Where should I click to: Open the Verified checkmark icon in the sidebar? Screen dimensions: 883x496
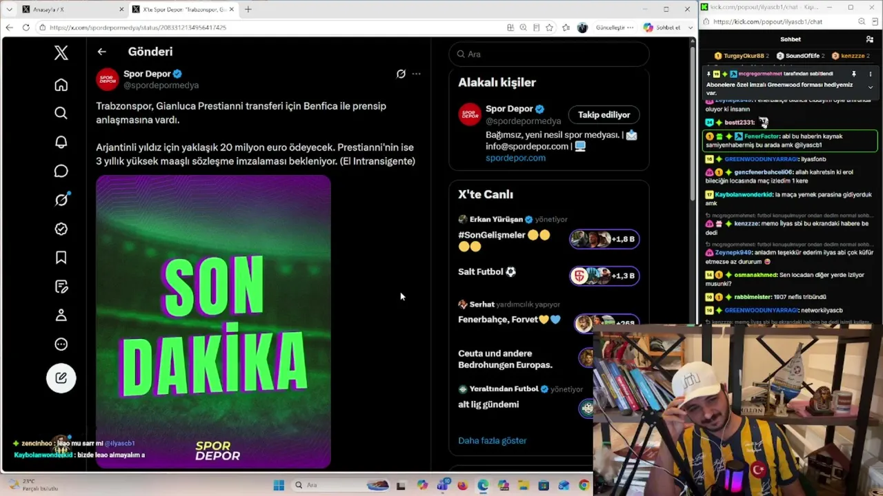coord(61,229)
